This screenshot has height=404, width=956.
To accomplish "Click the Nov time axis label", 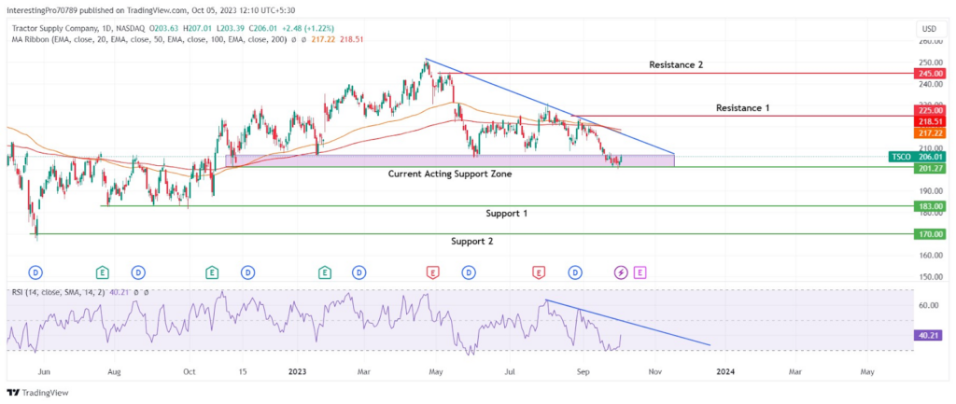I will pyautogui.click(x=654, y=371).
